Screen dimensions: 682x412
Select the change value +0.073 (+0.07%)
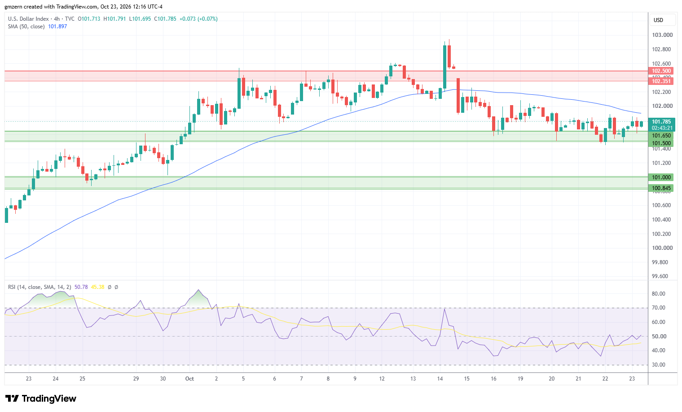(198, 19)
